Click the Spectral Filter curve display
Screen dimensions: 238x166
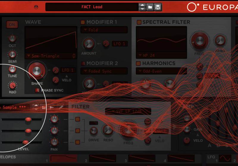pos(161,40)
